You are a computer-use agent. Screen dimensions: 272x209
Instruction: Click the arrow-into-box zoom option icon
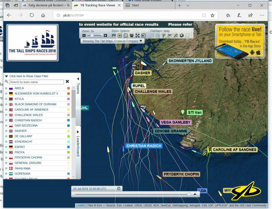click(x=143, y=36)
